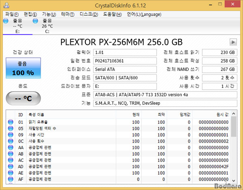Click the attribute list scrollbar thumb
This screenshot has width=243, height=190.
tap(234, 127)
